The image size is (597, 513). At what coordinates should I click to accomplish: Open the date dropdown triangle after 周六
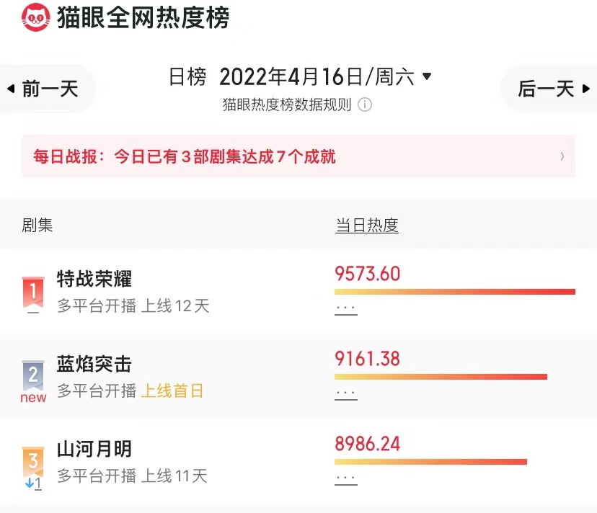coord(427,76)
